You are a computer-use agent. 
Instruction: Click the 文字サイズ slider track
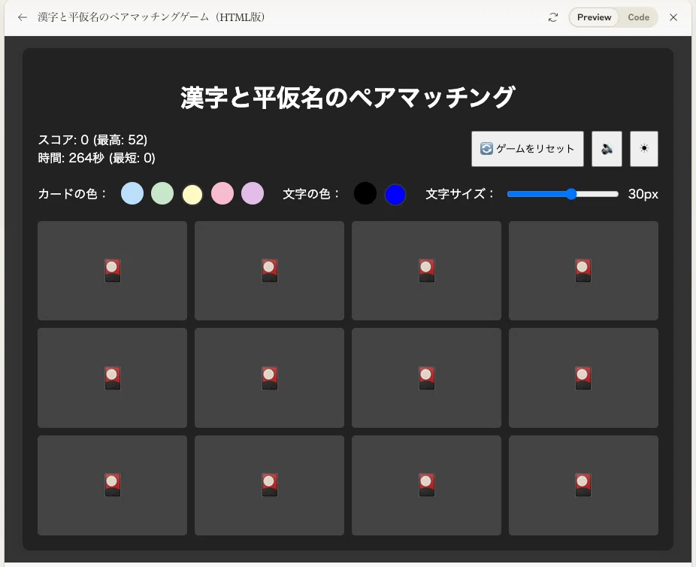coord(562,194)
